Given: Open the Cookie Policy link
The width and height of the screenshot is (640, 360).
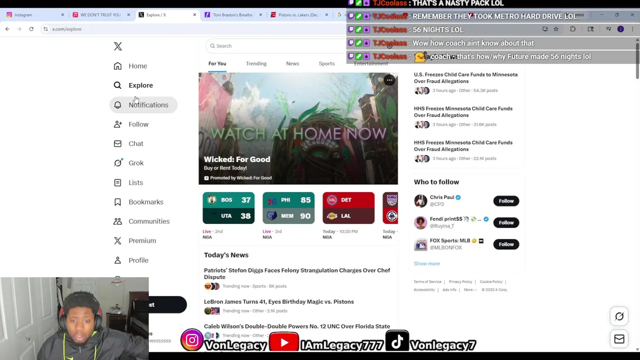Looking at the screenshot, I should point(491,282).
